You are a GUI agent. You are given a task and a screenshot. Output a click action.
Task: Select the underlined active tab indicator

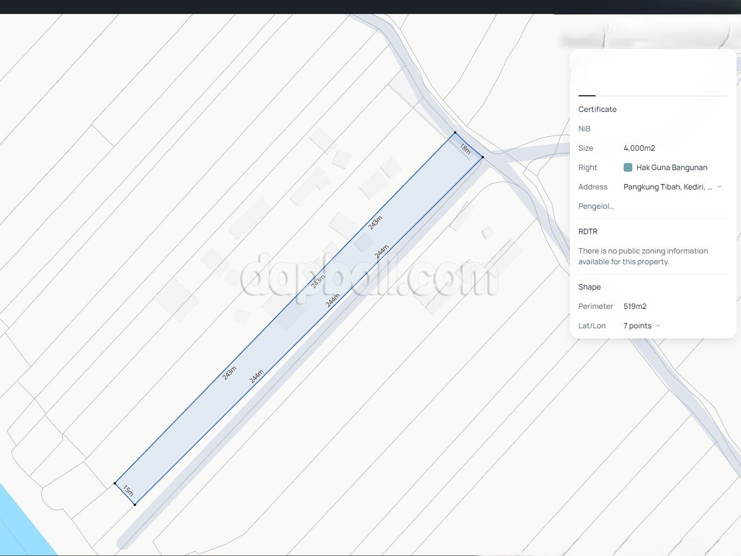pos(587,95)
